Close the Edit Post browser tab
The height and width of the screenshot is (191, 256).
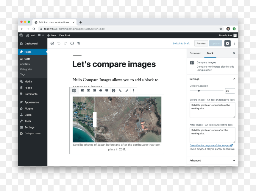point(74,22)
